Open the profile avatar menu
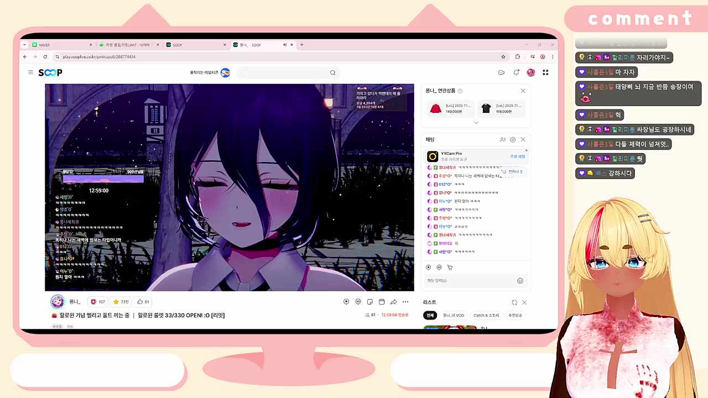Screen dimensions: 708x398 531,72
